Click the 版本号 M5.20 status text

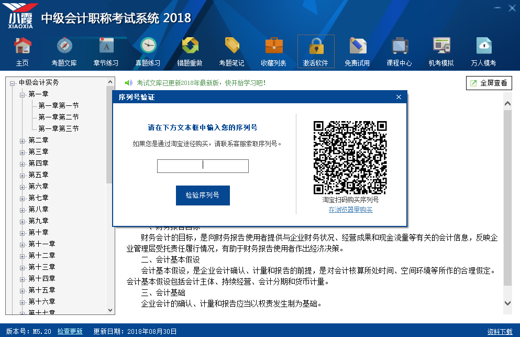point(28,331)
